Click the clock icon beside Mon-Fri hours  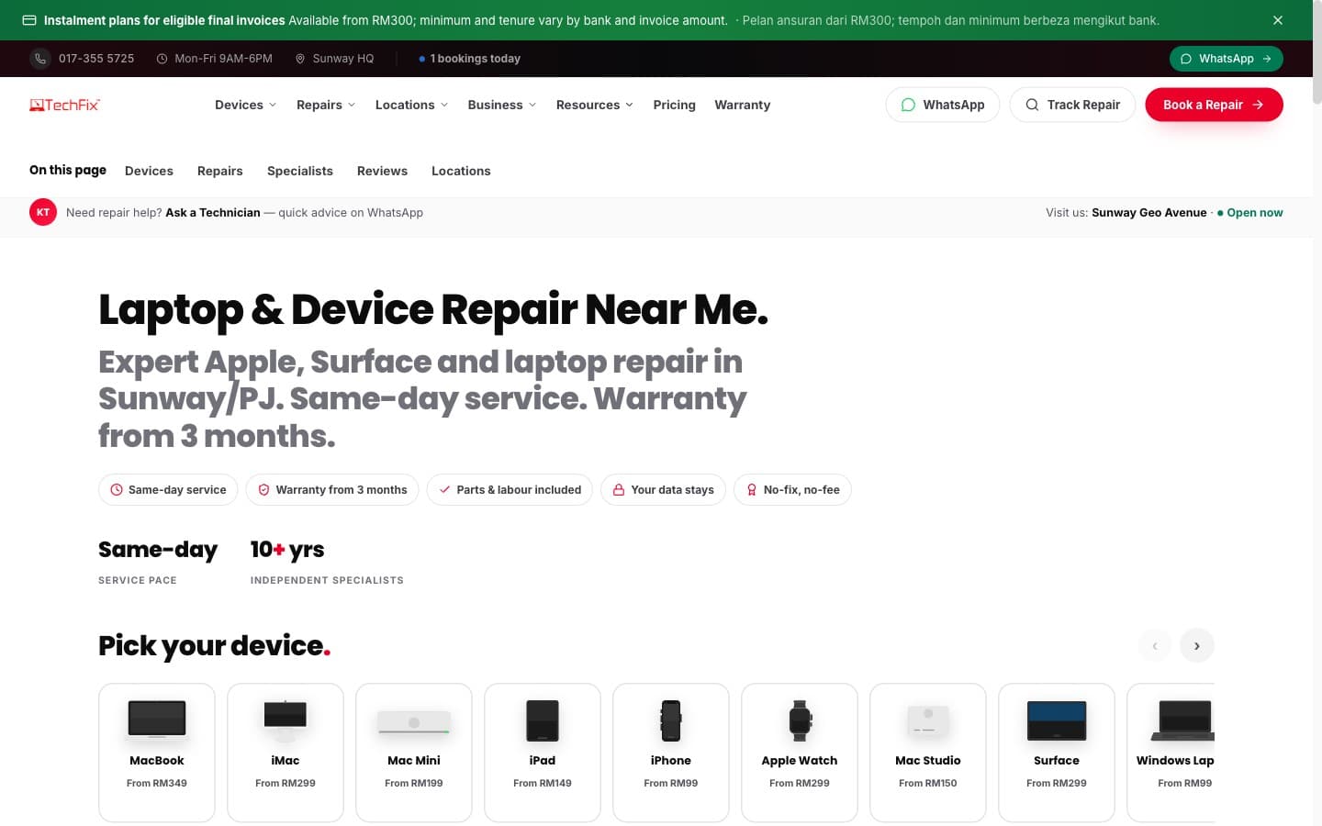[162, 59]
